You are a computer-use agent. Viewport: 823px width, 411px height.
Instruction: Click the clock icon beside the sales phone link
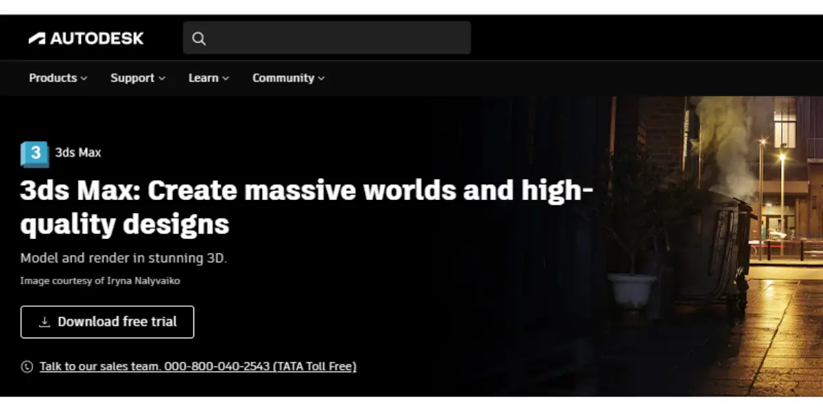point(27,366)
